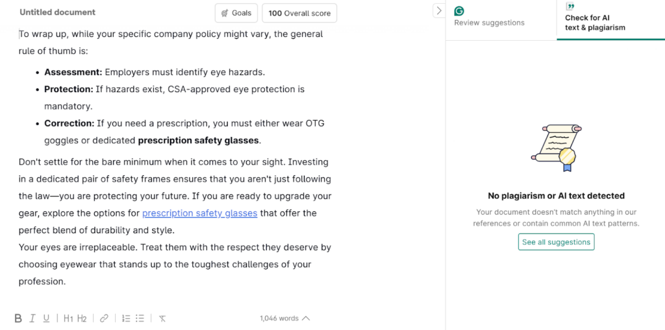Image resolution: width=665 pixels, height=330 pixels.
Task: Click the Untitled document title field
Action: coord(58,12)
